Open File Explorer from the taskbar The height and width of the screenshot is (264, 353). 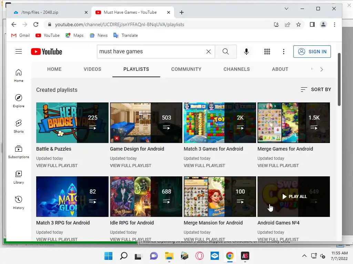pos(169,256)
